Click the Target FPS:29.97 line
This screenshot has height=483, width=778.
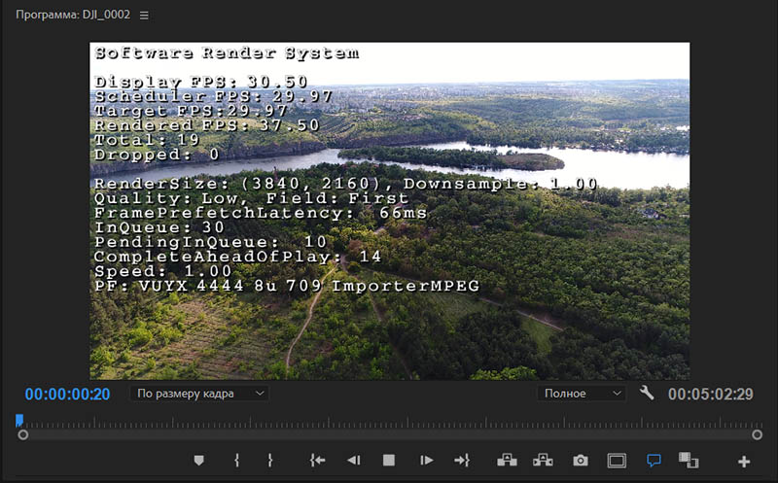(x=191, y=111)
